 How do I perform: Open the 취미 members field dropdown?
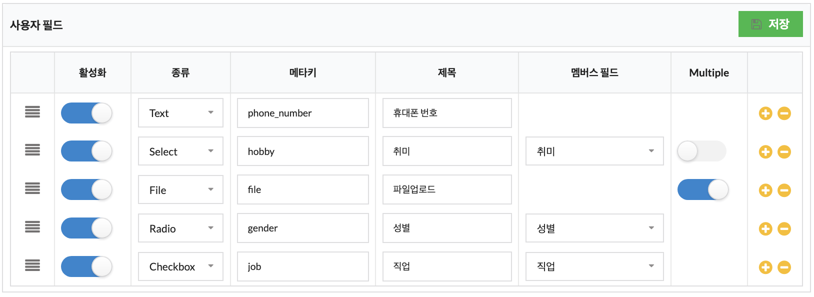click(594, 151)
